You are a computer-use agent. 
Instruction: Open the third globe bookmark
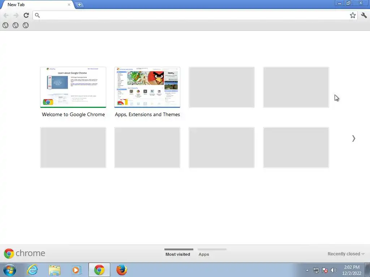click(x=26, y=25)
